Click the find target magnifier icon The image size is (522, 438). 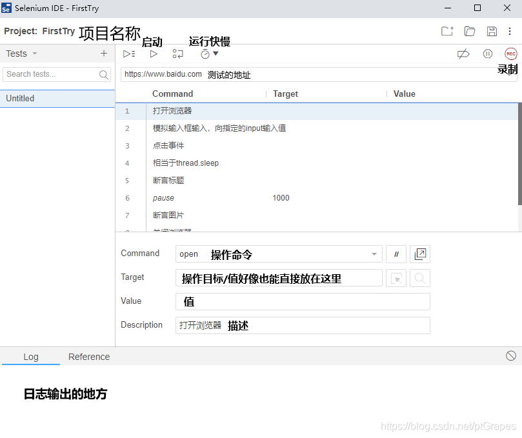pos(420,278)
